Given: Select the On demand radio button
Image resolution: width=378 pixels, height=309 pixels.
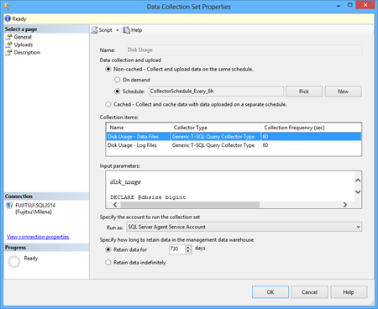Looking at the screenshot, I should tap(118, 80).
